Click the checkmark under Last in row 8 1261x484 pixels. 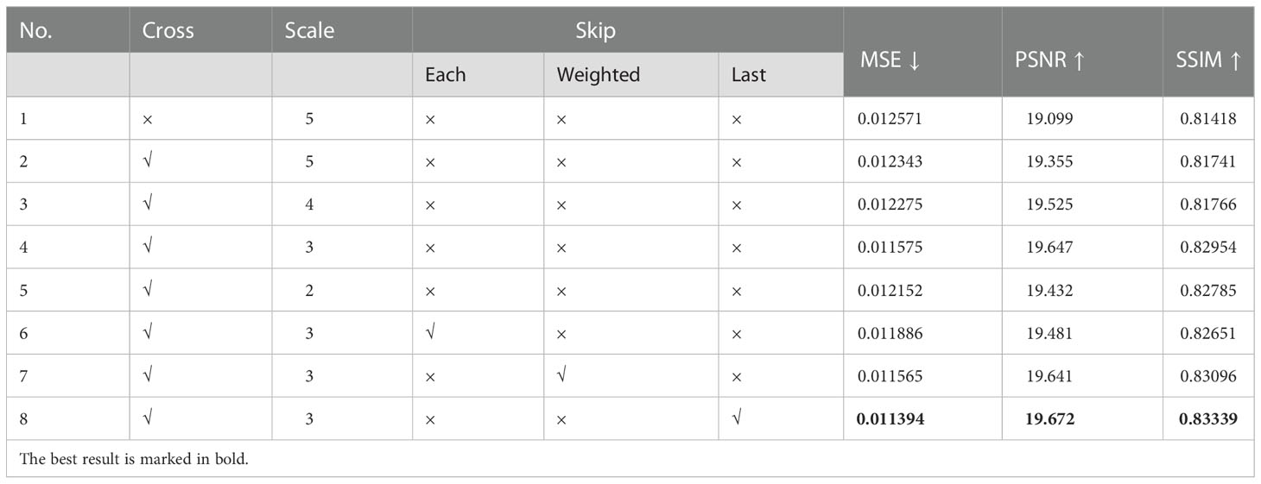pyautogui.click(x=737, y=419)
